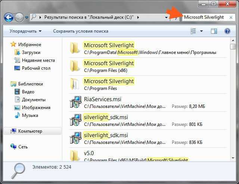
Task: Click the Загрузки folder icon
Action: click(x=17, y=52)
